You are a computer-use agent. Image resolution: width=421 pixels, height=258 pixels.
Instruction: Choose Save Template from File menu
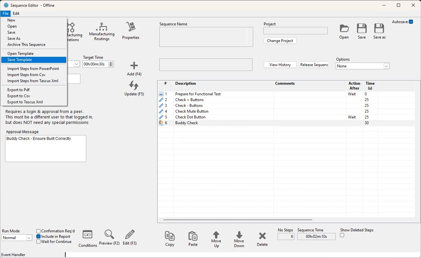click(20, 60)
